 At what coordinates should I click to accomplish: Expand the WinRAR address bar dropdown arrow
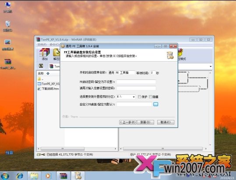click(x=211, y=66)
